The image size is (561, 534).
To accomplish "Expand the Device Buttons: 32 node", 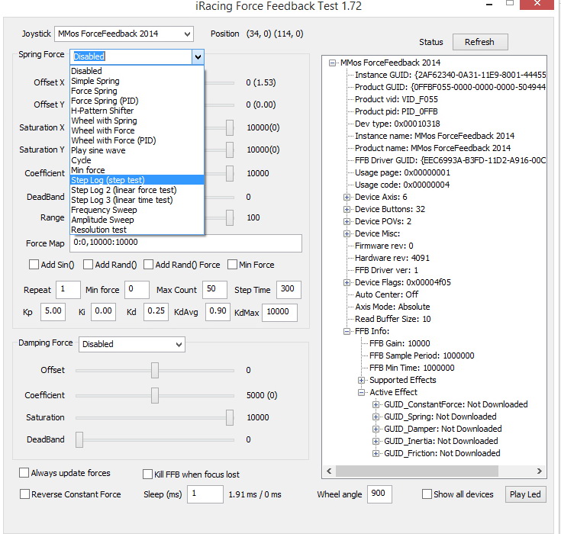I will point(347,209).
